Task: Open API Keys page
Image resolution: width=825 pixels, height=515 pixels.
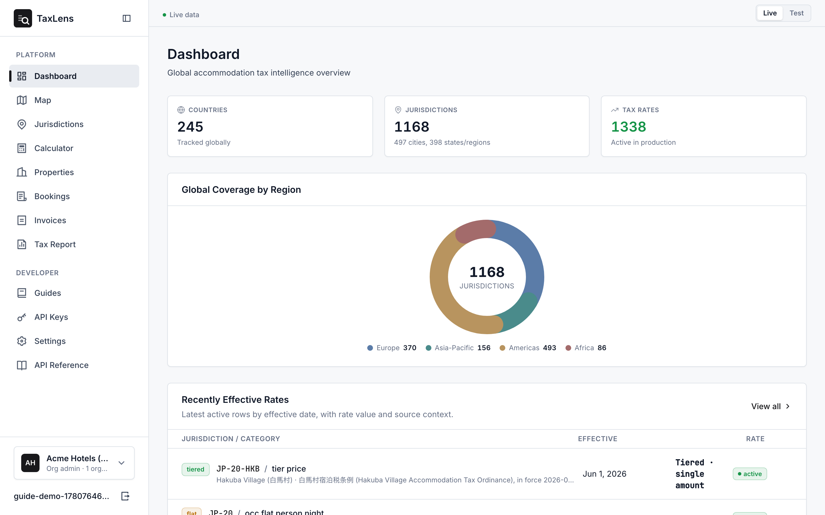Action: coord(74,317)
